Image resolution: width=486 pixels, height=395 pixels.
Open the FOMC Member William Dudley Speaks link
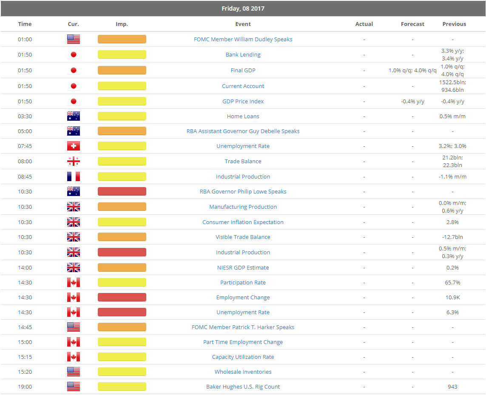243,40
